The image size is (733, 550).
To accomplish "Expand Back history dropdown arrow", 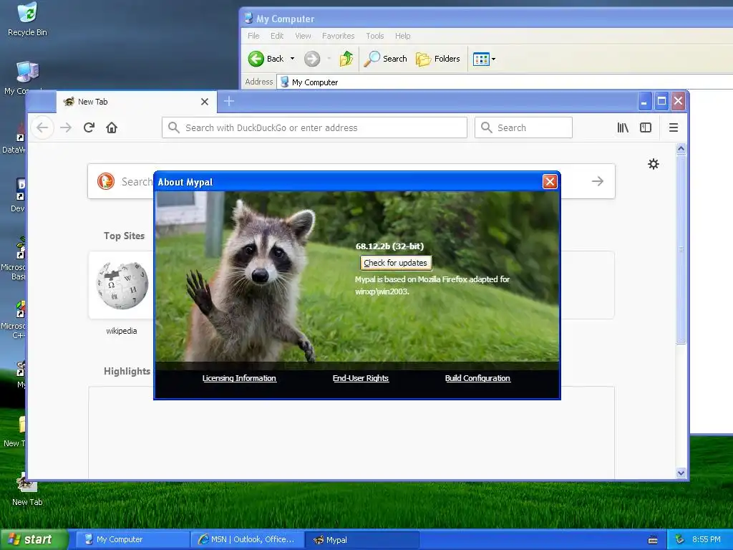I will (x=292, y=59).
